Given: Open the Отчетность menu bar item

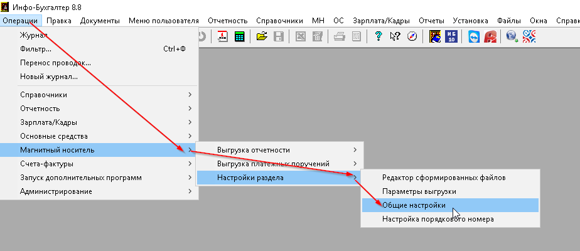Looking at the screenshot, I should (227, 21).
